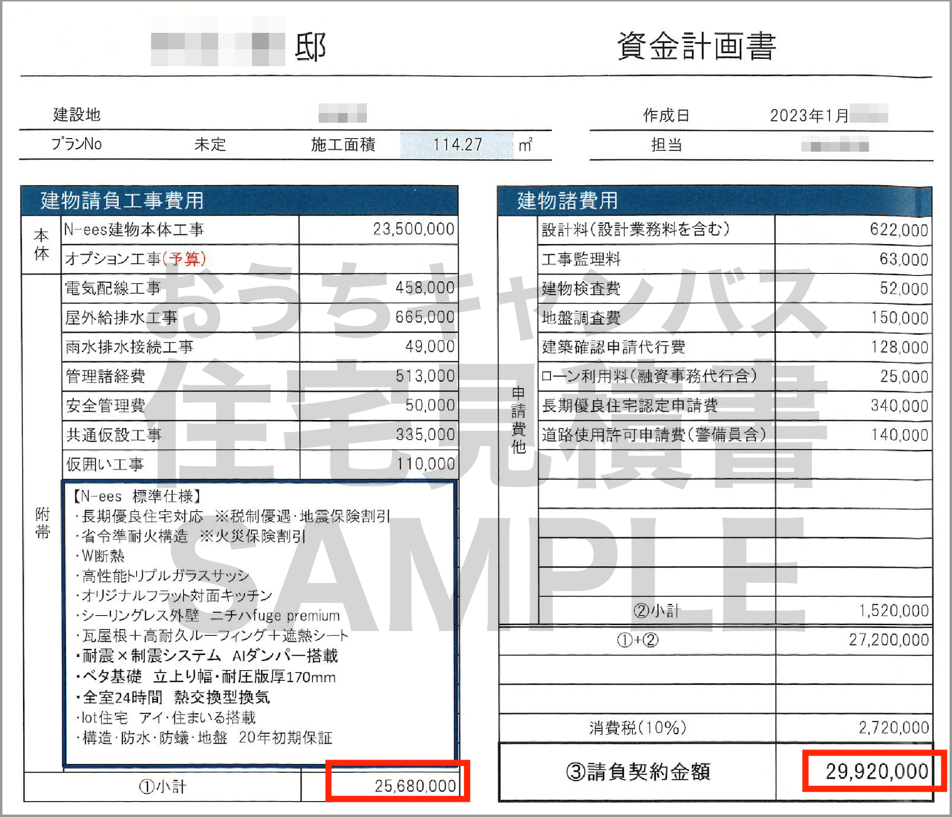Select the 屋外給排水工事 row label
952x817 pixels.
121,318
